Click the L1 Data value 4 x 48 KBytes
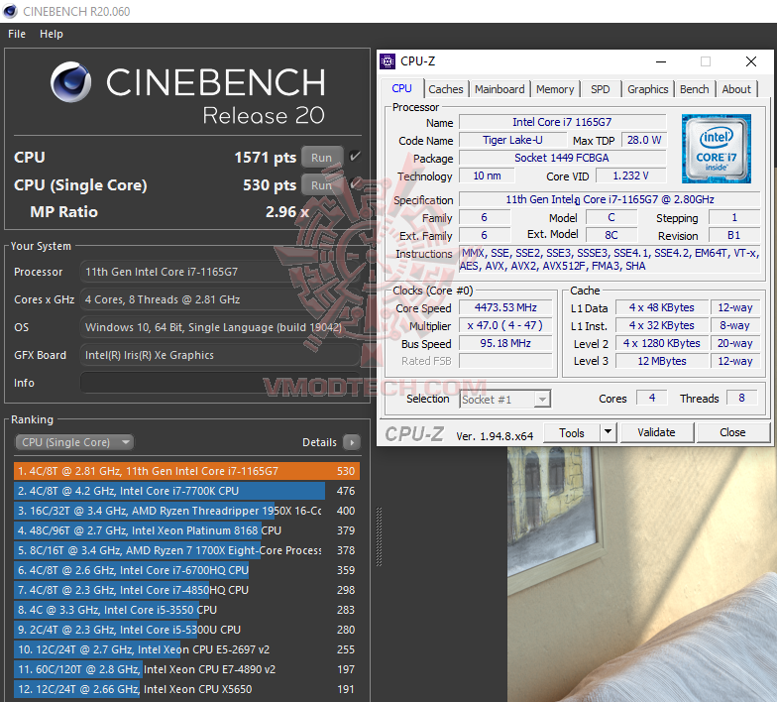This screenshot has height=702, width=777. pos(662,307)
